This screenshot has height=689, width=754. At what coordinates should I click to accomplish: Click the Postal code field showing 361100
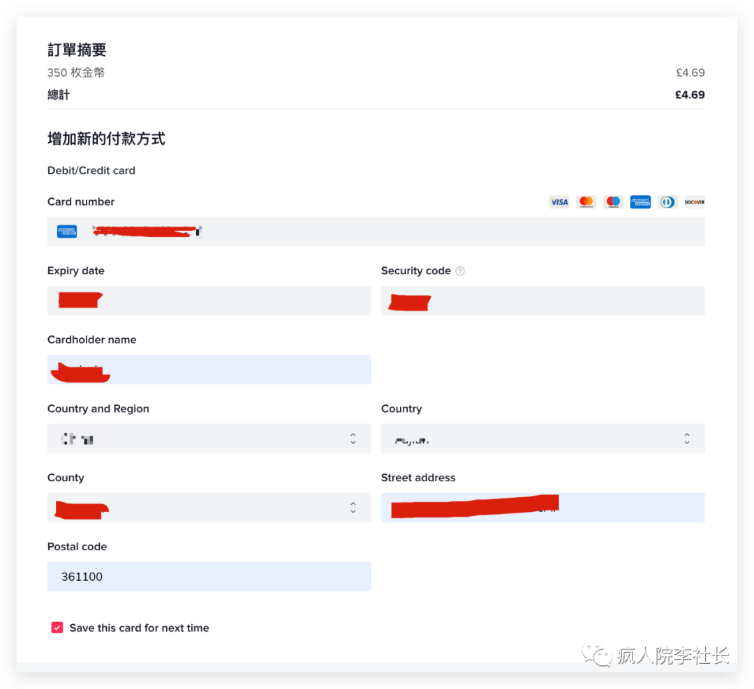[x=209, y=577]
